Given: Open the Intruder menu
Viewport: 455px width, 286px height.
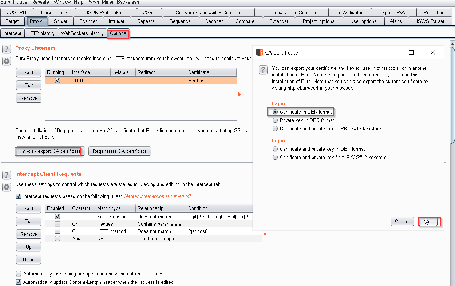Looking at the screenshot, I should pyautogui.click(x=21, y=2).
